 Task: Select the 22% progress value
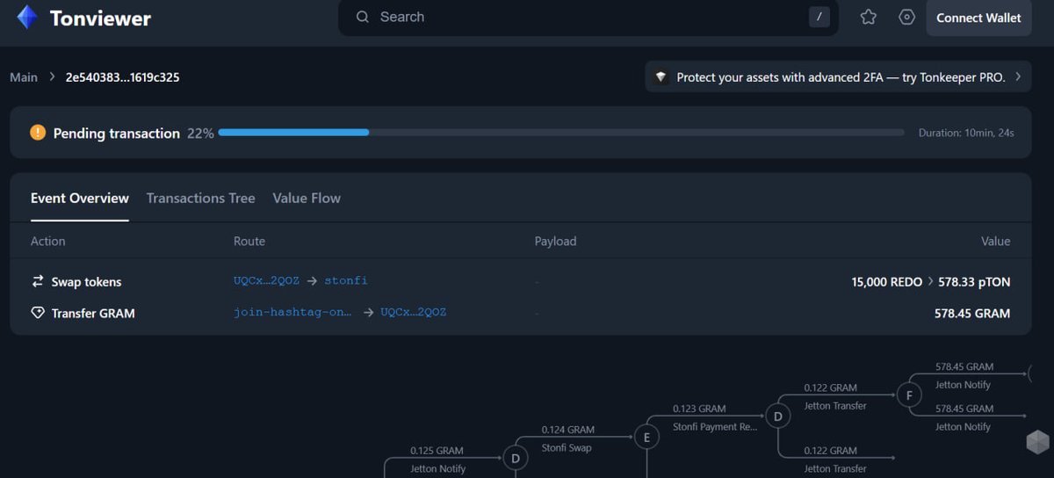click(x=200, y=134)
